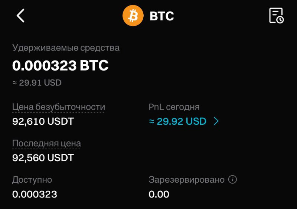Tap the reserved 0.00 amount
The width and height of the screenshot is (297, 209).
pyautogui.click(x=159, y=194)
